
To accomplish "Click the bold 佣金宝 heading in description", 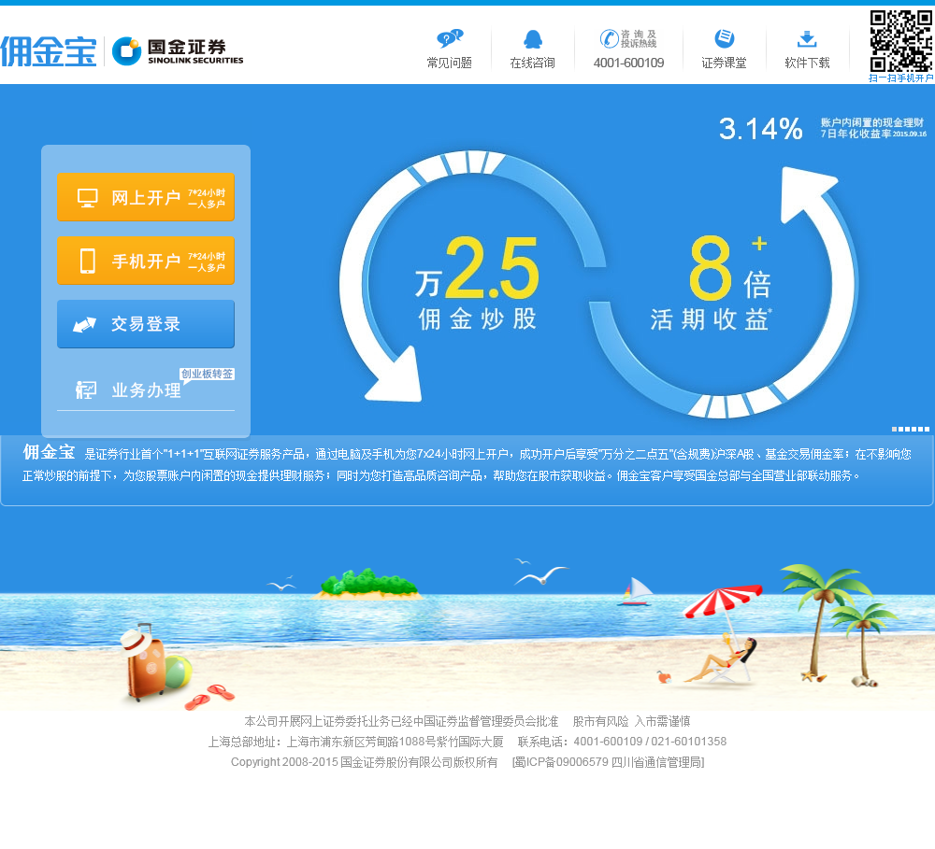I will pyautogui.click(x=49, y=452).
